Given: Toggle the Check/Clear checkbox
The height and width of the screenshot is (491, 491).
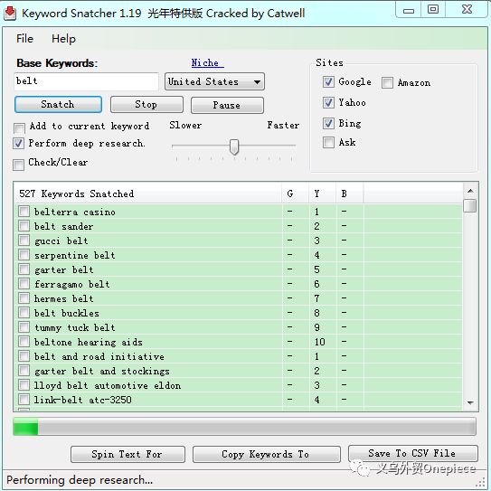Looking at the screenshot, I should pos(18,165).
